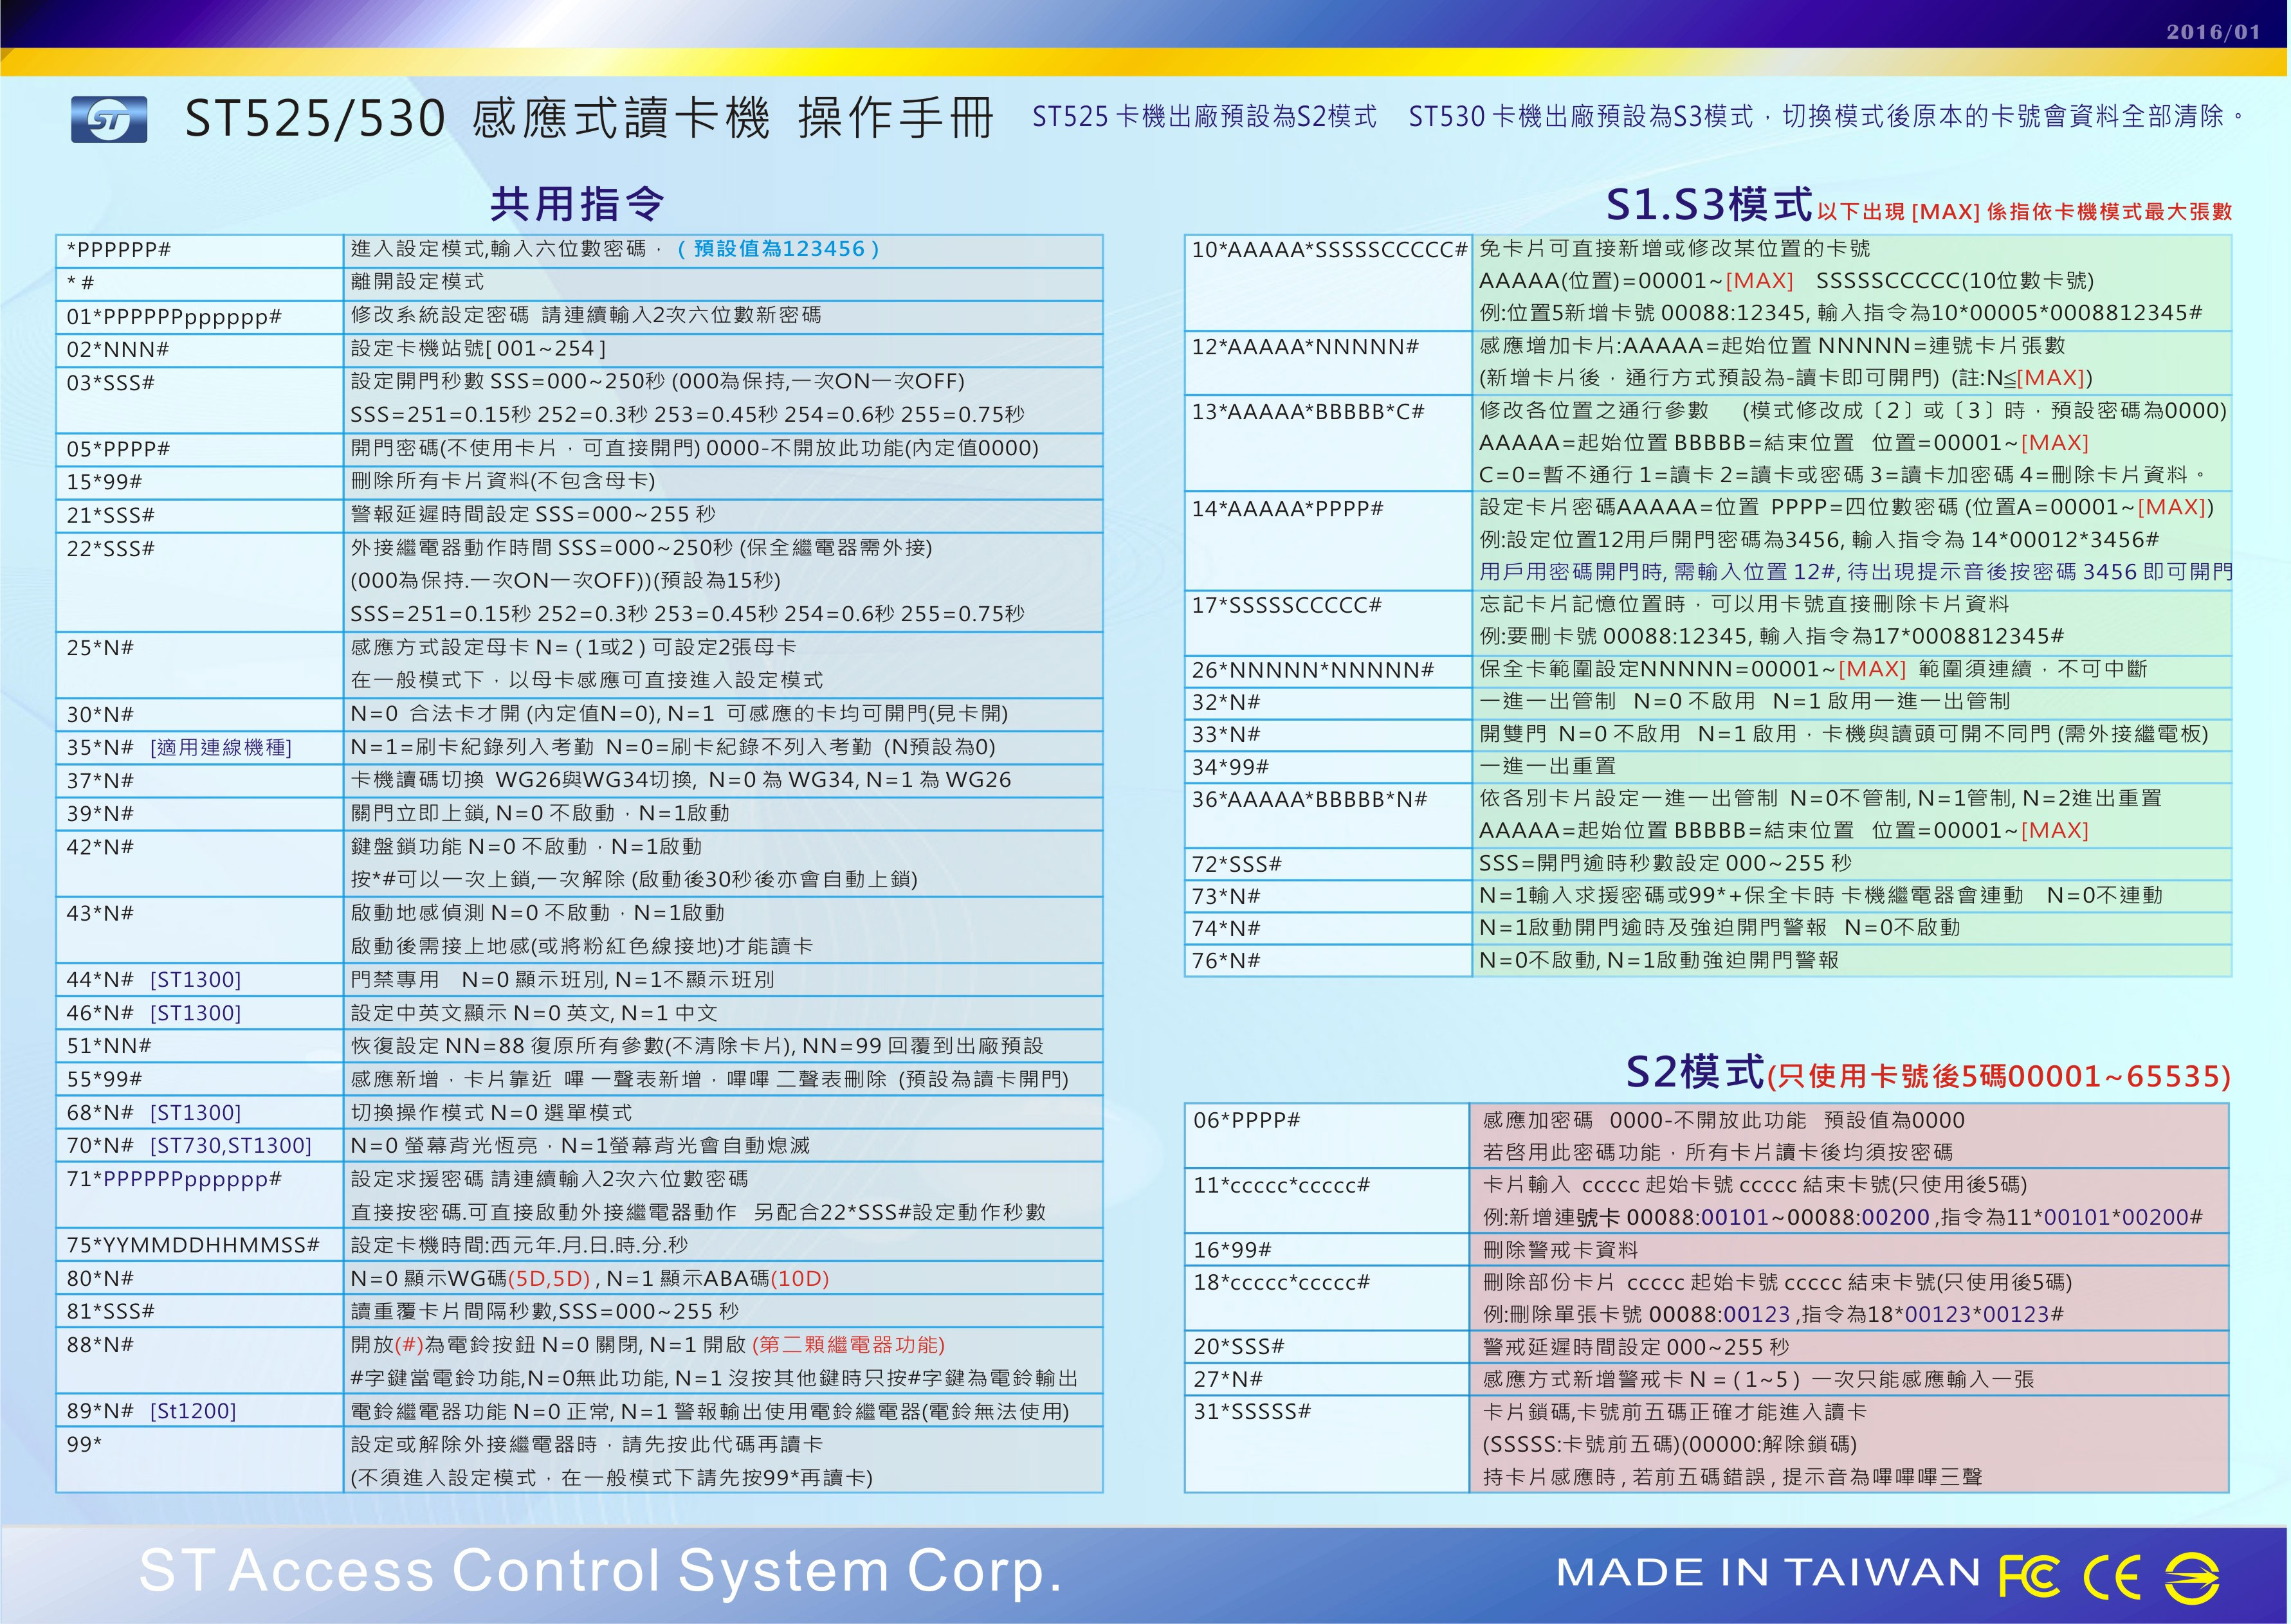Click the 20*SSS# command cell
Image resolution: width=2291 pixels, height=1624 pixels.
click(1328, 1347)
